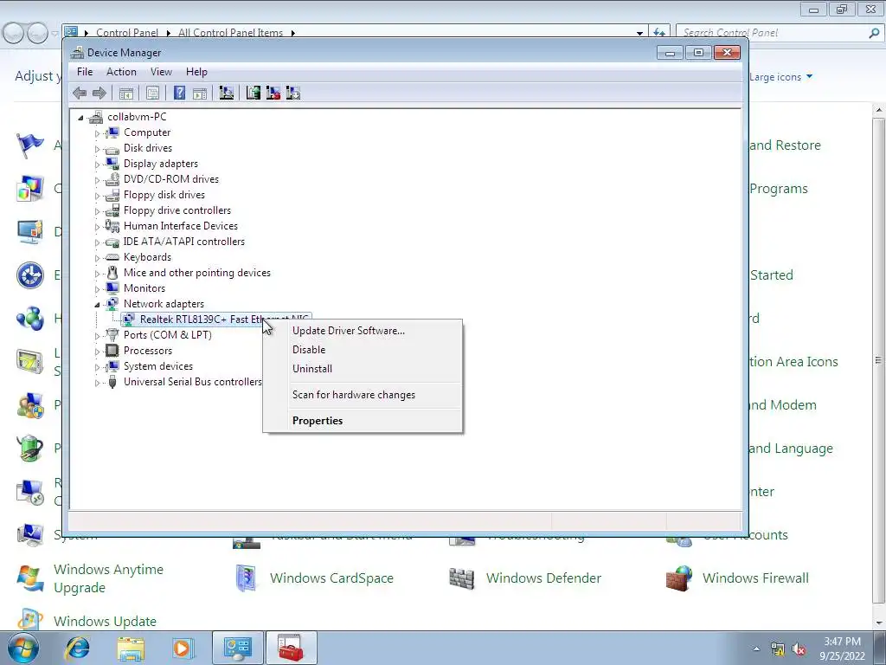The width and height of the screenshot is (886, 665).
Task: Toggle the Show/Hide Action Pane toolbar icon
Action: click(200, 93)
